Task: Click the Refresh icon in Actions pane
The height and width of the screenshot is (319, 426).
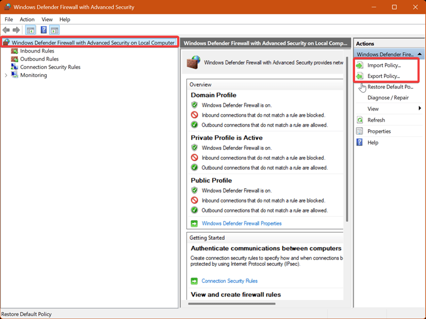Action: point(360,120)
